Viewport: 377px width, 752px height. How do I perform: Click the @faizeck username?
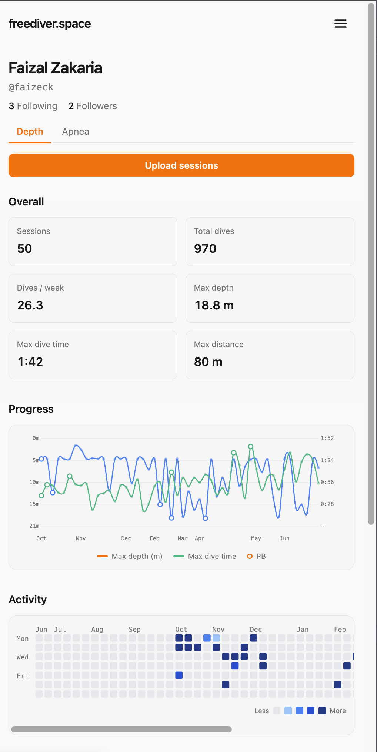(31, 87)
